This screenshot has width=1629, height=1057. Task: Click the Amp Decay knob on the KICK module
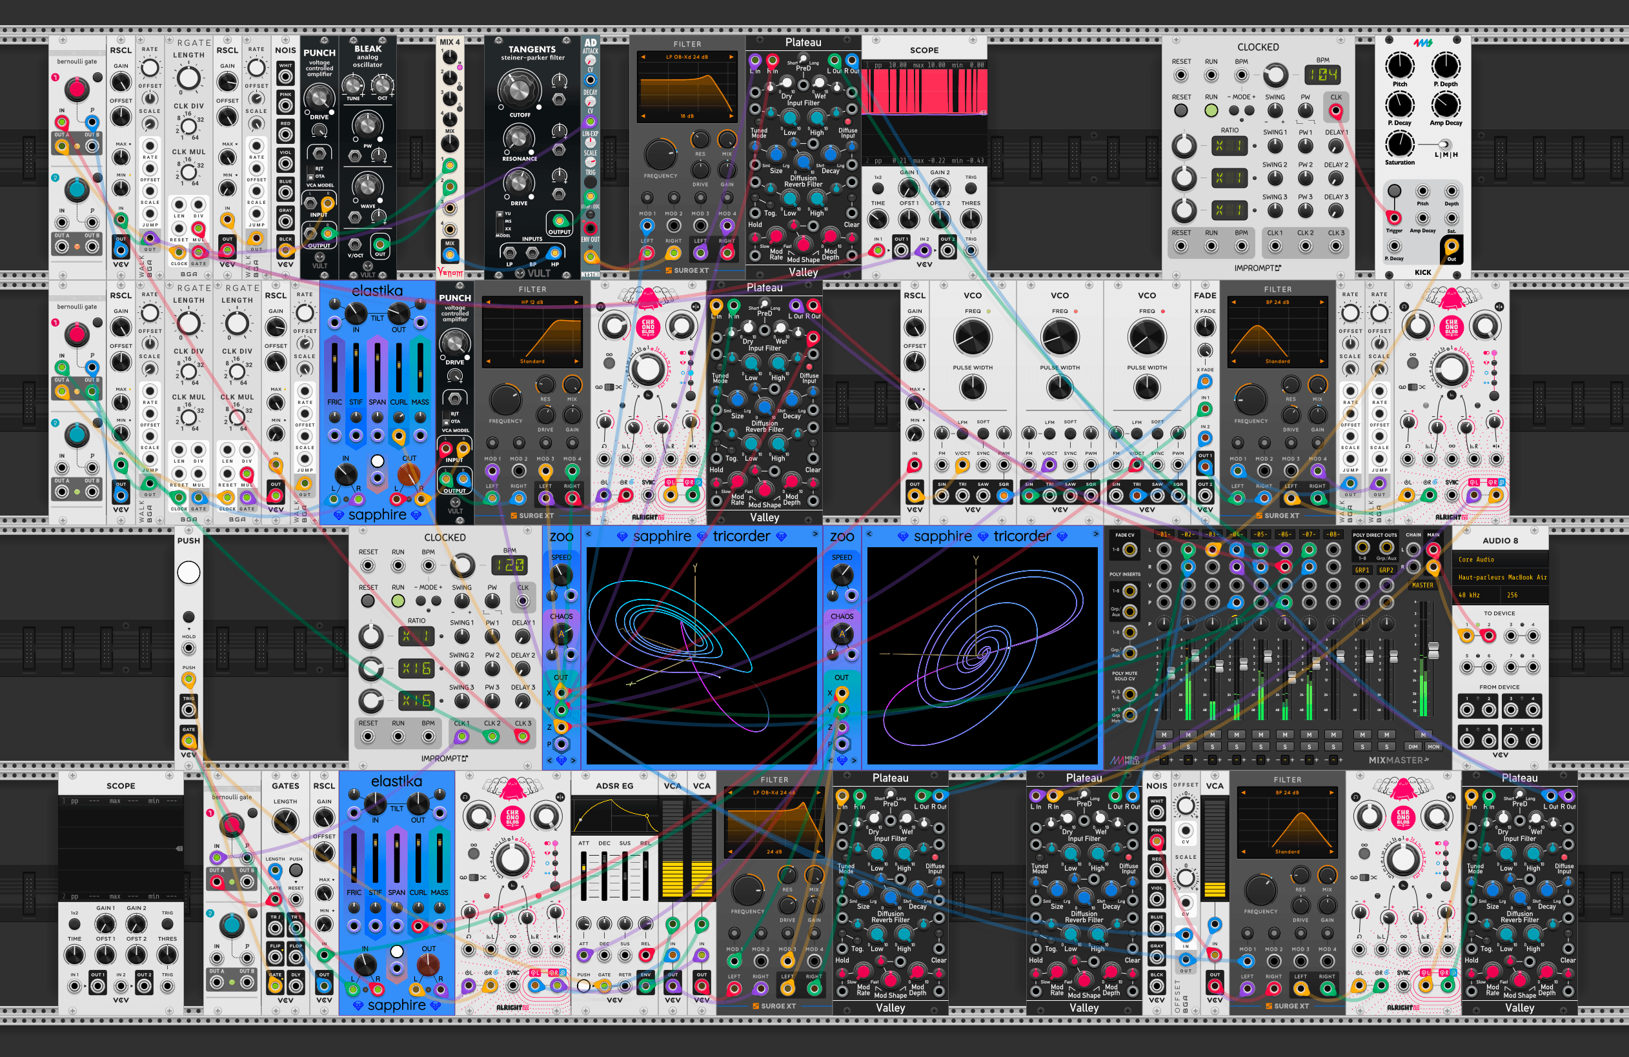tap(1446, 105)
